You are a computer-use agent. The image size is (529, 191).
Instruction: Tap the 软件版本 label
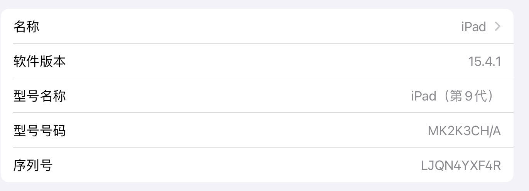tap(39, 61)
